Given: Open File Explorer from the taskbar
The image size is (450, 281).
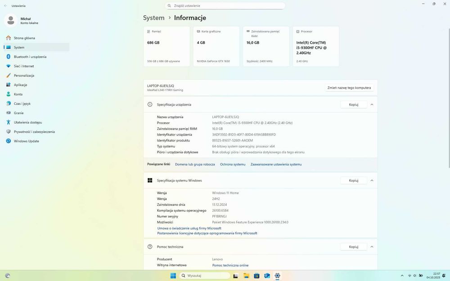Looking at the screenshot, I should [x=246, y=276].
